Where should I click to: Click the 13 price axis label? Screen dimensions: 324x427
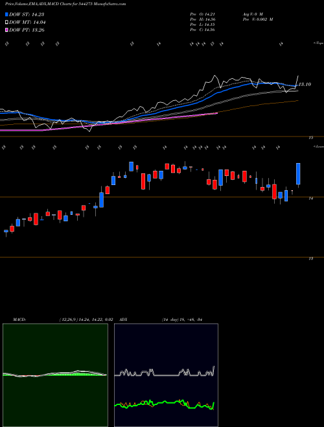tap(310, 259)
